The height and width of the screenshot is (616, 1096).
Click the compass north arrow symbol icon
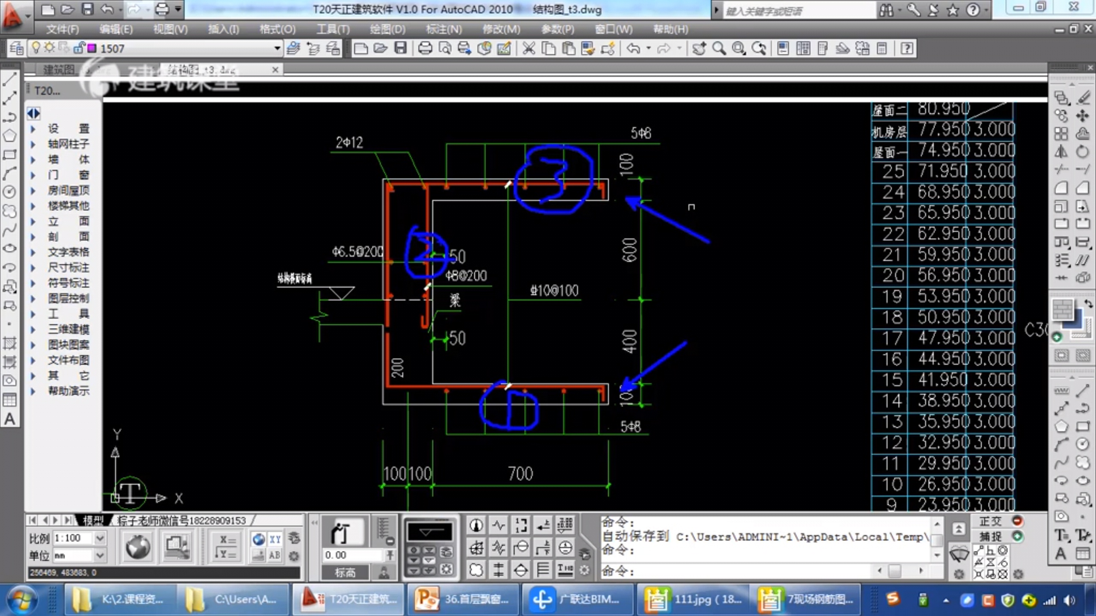point(476,525)
